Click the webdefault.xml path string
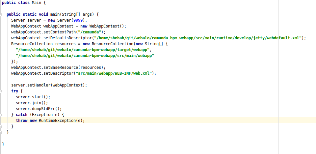Screen dimensions: 316x154 pyautogui.click(x=198, y=38)
